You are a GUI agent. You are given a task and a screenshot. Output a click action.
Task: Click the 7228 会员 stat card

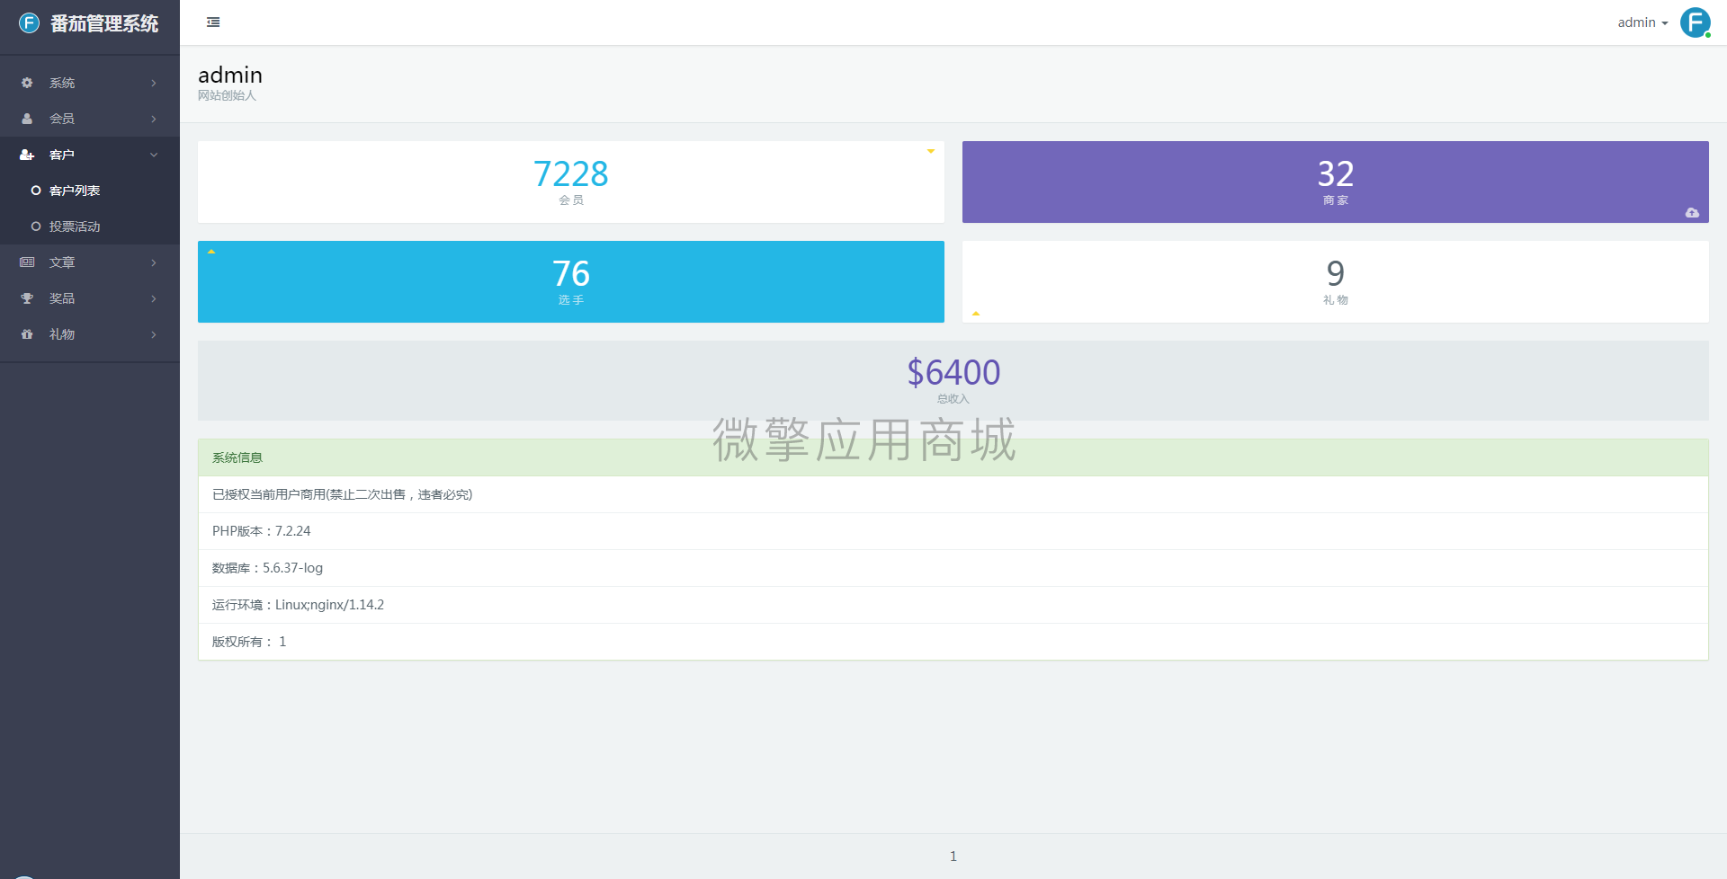coord(571,182)
